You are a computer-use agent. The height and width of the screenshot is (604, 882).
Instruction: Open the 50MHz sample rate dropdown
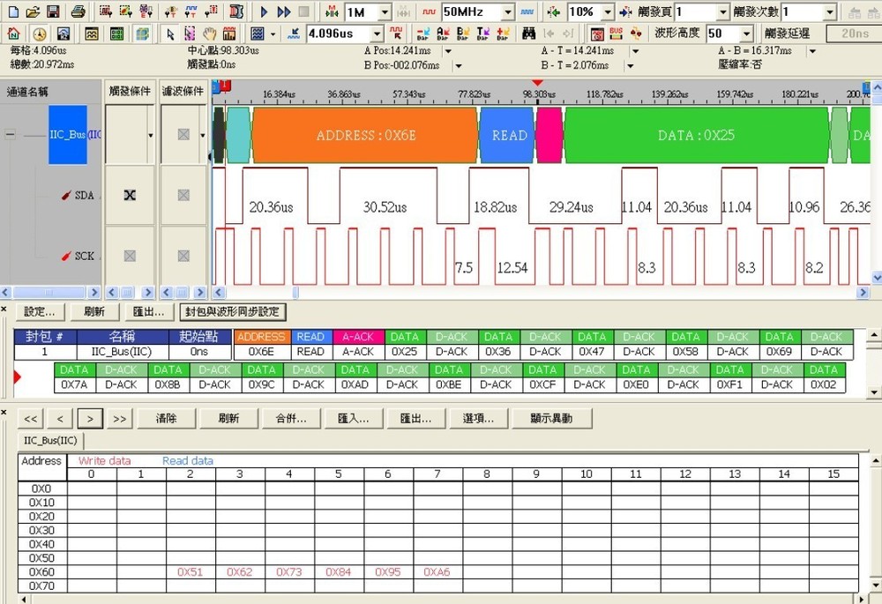coord(508,11)
